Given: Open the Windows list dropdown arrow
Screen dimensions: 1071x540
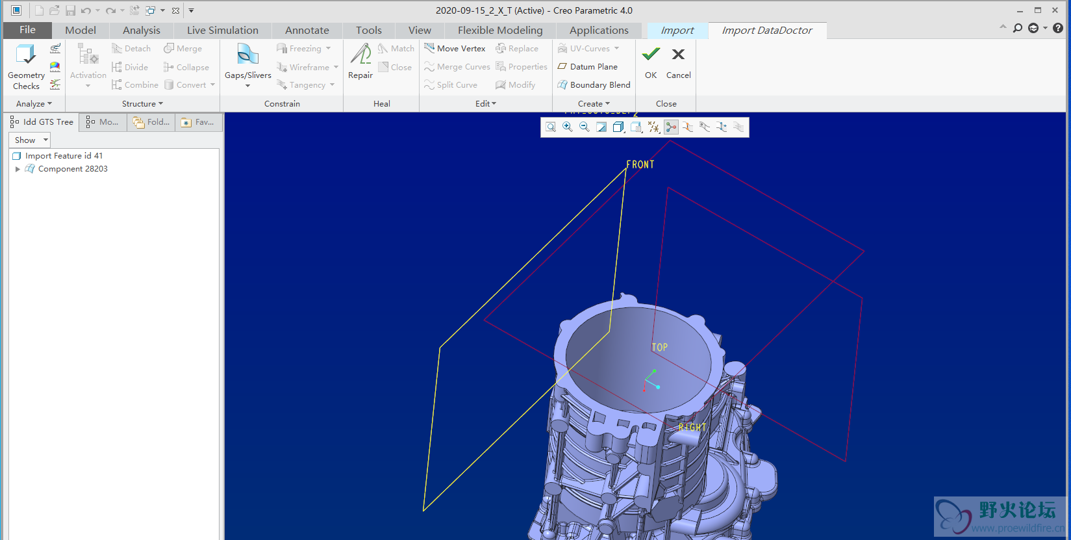Looking at the screenshot, I should (x=162, y=10).
